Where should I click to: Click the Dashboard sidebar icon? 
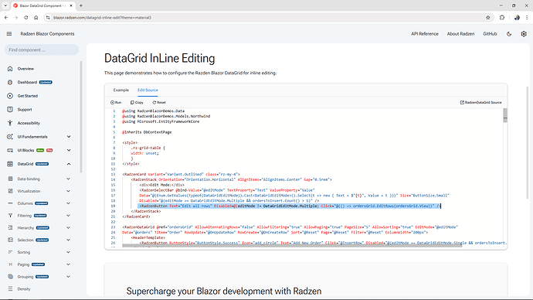(10, 82)
